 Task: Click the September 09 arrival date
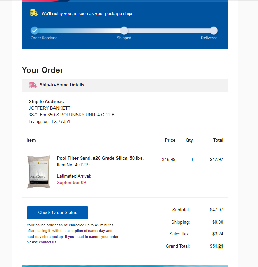[x=71, y=182]
